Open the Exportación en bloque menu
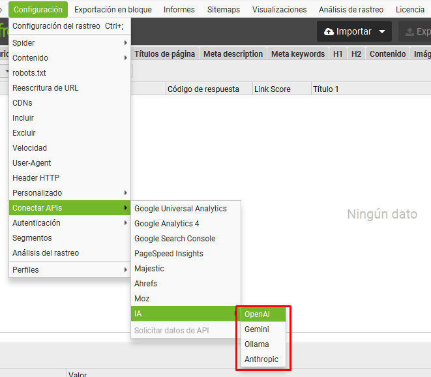Image resolution: width=431 pixels, height=377 pixels. 113,10
